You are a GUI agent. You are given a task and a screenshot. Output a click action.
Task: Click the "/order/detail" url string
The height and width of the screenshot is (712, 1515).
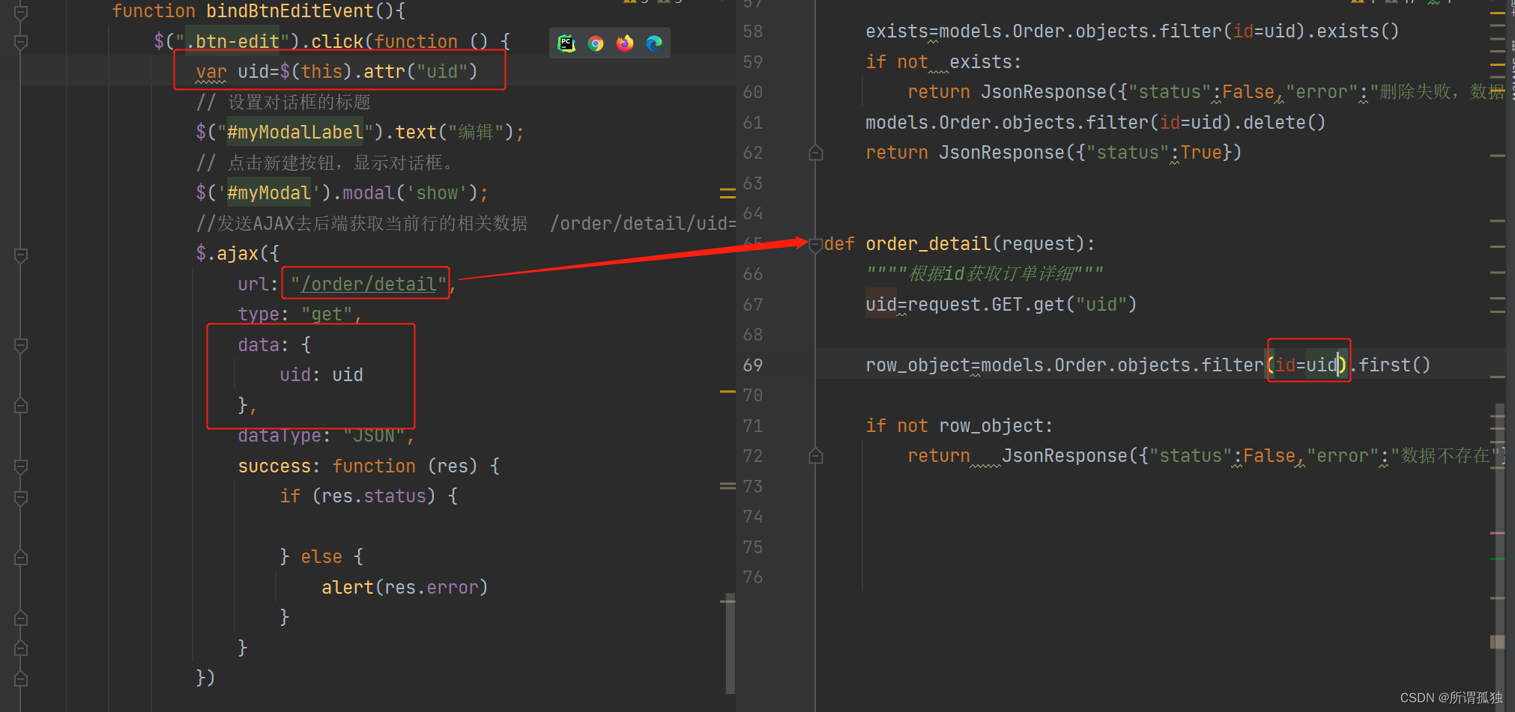pyautogui.click(x=368, y=285)
